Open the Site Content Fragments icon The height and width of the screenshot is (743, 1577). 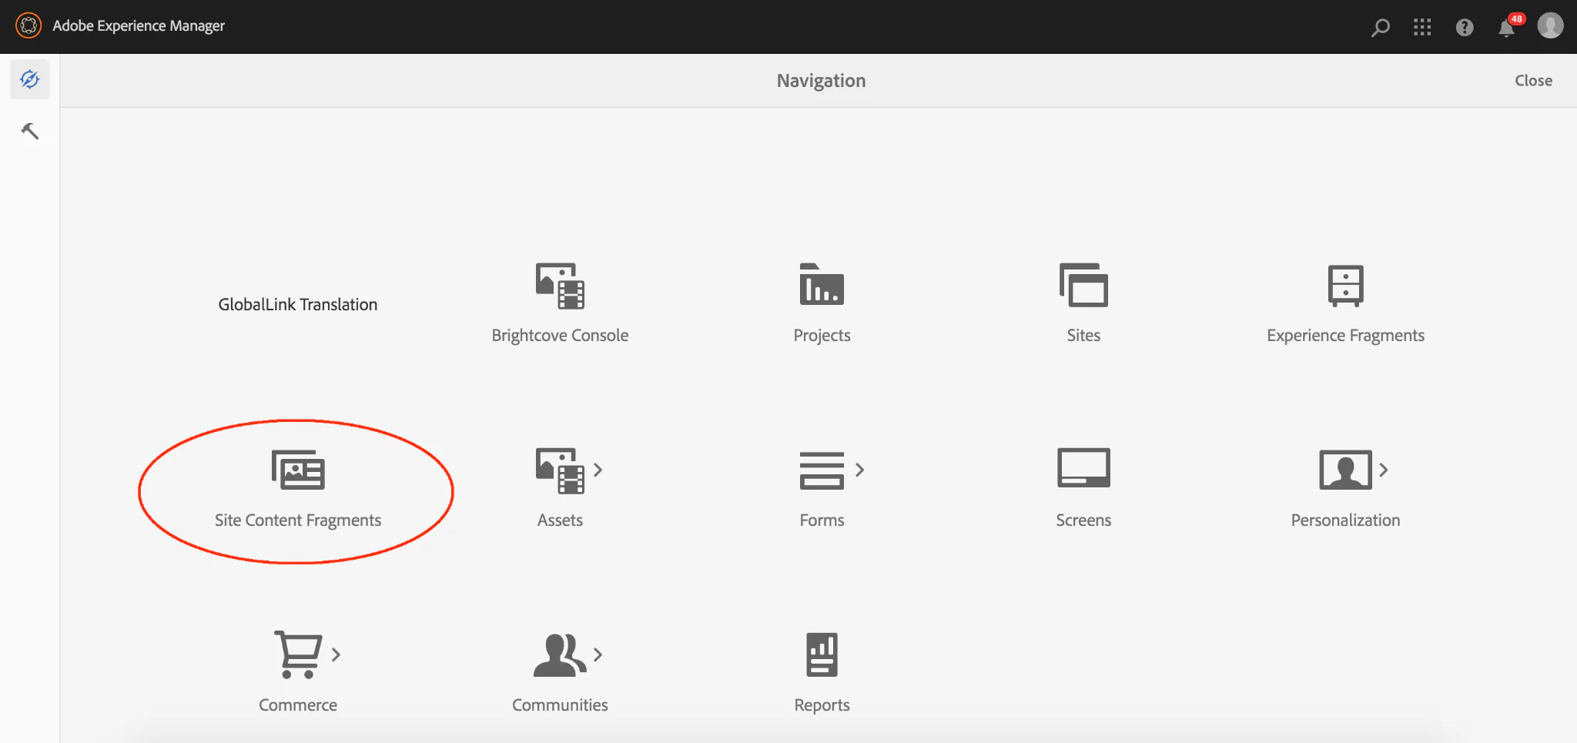(298, 470)
